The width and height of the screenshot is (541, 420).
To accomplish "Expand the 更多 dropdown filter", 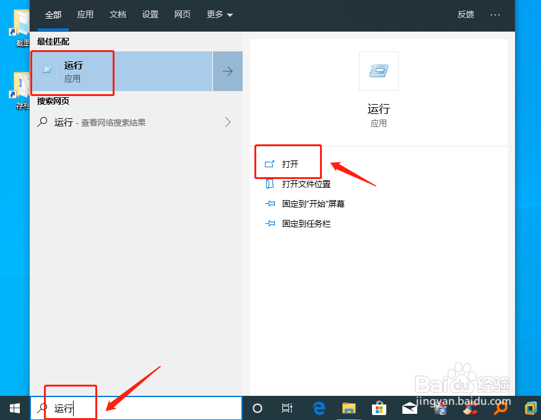I will [x=220, y=14].
